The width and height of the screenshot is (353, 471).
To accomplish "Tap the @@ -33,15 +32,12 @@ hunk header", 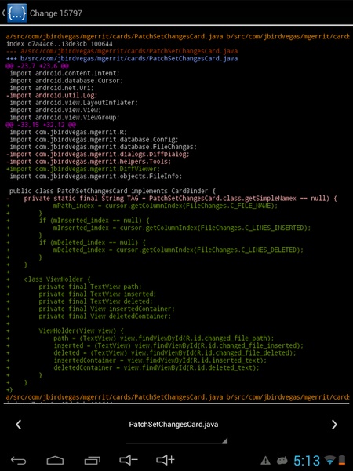I will pyautogui.click(x=41, y=125).
